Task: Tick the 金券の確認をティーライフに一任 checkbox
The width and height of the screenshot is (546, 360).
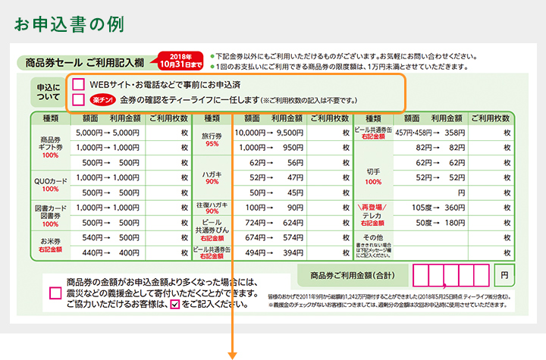Action: pyautogui.click(x=78, y=99)
